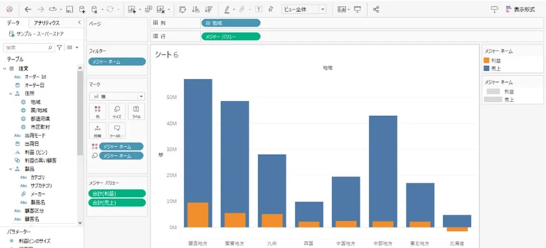The image size is (546, 248).
Task: Open the ツールヒント marks card button
Action: pyautogui.click(x=117, y=130)
